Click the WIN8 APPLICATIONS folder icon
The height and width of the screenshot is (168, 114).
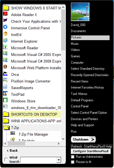(x=6, y=121)
